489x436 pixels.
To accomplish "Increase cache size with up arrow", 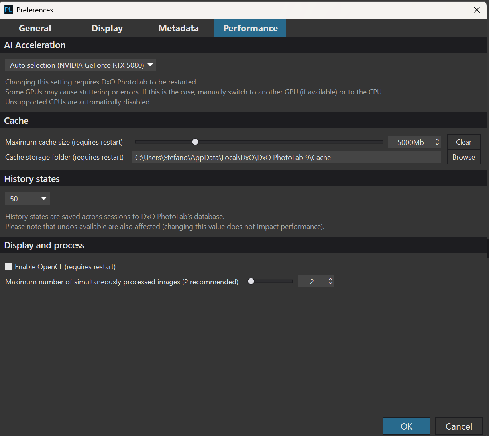I will pyautogui.click(x=437, y=140).
